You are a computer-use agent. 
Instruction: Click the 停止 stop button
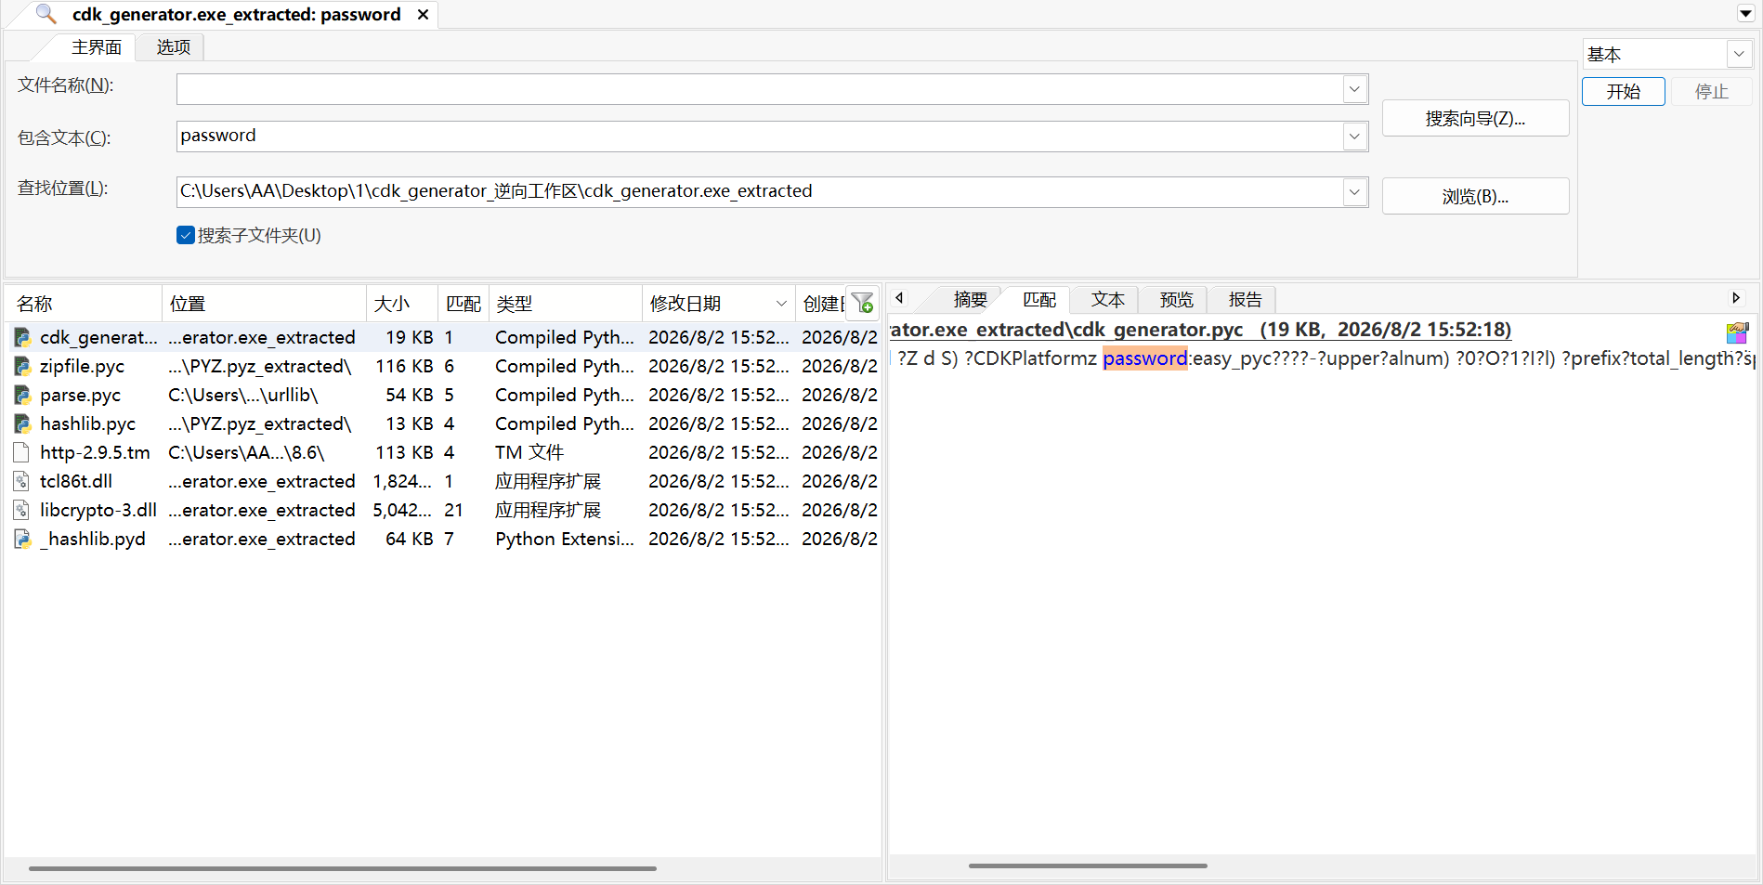tap(1711, 92)
